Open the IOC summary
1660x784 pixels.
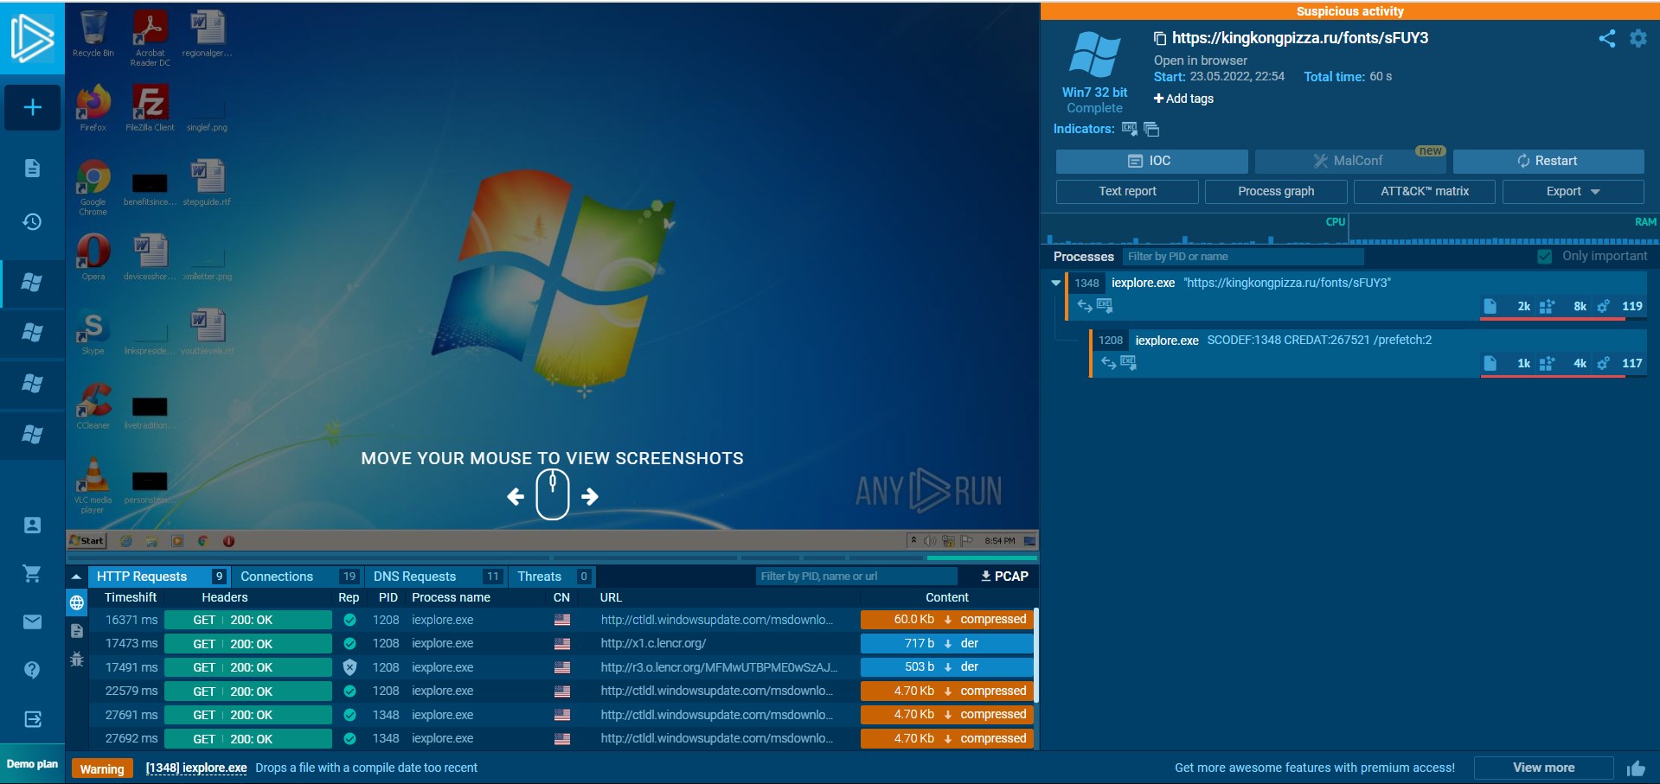(1151, 161)
